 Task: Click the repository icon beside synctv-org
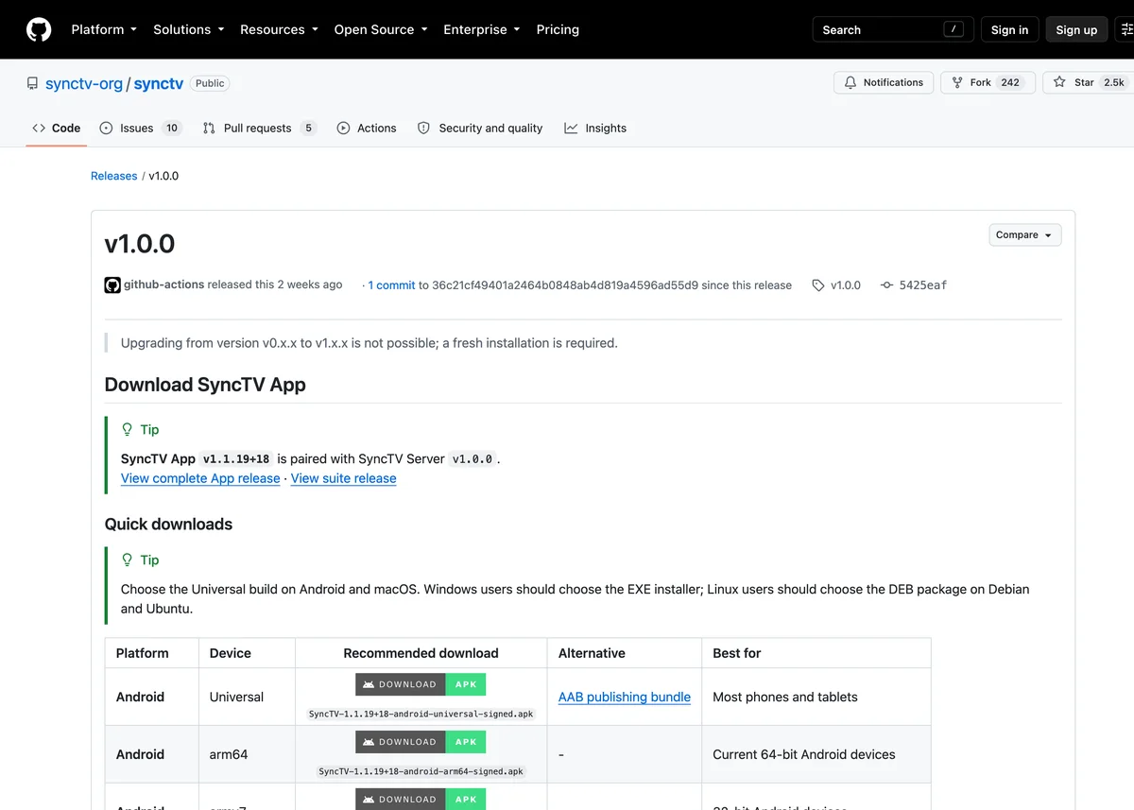pos(33,83)
